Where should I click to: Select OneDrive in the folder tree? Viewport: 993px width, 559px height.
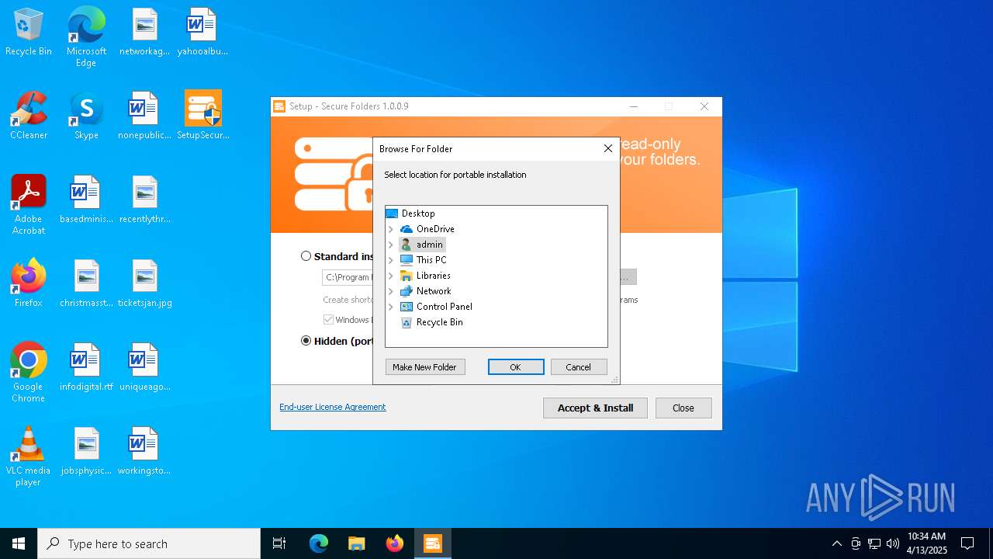(x=427, y=229)
